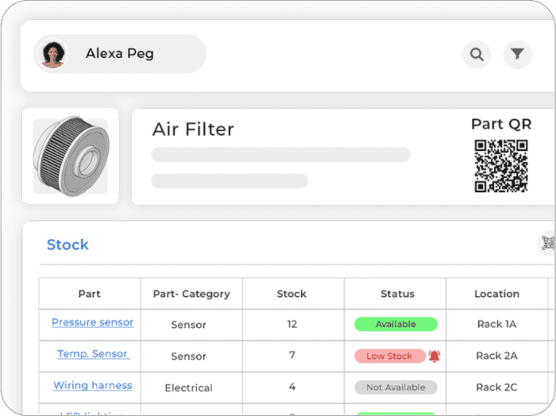The width and height of the screenshot is (556, 416).
Task: Open the Air Filter product thumbnail
Action: click(x=71, y=156)
